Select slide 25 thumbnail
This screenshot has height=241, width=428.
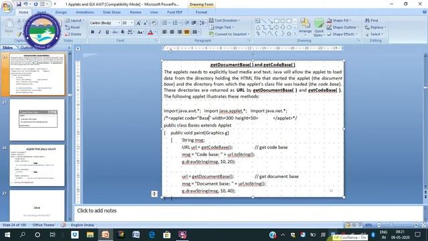pyautogui.click(x=37, y=120)
